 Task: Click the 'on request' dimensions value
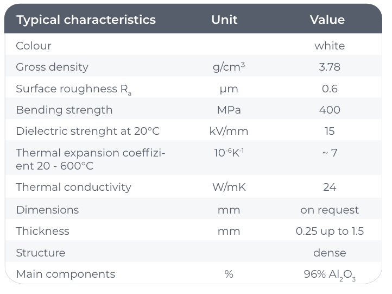coord(330,210)
